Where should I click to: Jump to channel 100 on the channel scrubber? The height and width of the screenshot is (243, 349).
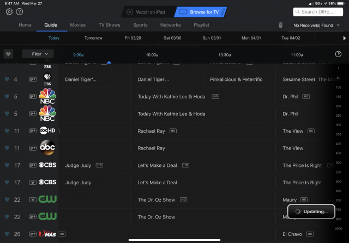coord(338,88)
